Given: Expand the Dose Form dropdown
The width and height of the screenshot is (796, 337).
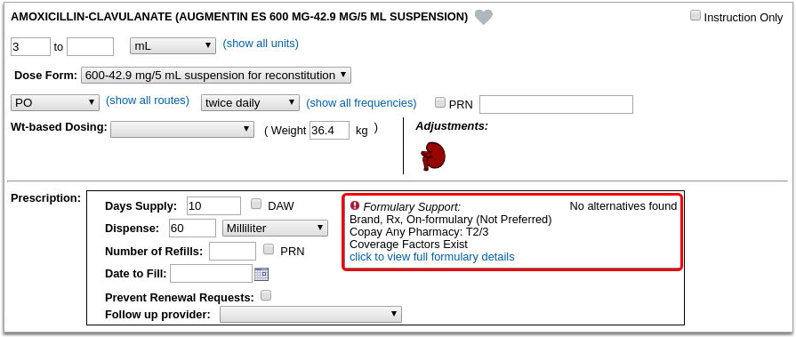Looking at the screenshot, I should 216,76.
